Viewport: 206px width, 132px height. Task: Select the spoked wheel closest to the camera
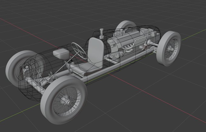(64, 100)
